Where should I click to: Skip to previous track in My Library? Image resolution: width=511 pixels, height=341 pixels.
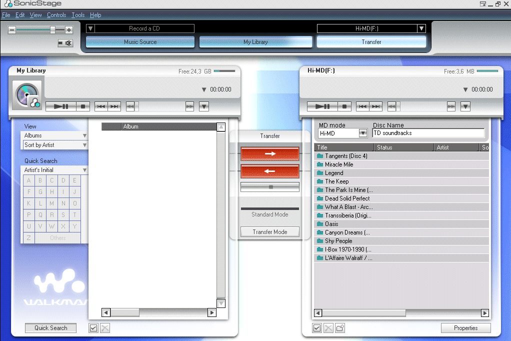pyautogui.click(x=101, y=106)
